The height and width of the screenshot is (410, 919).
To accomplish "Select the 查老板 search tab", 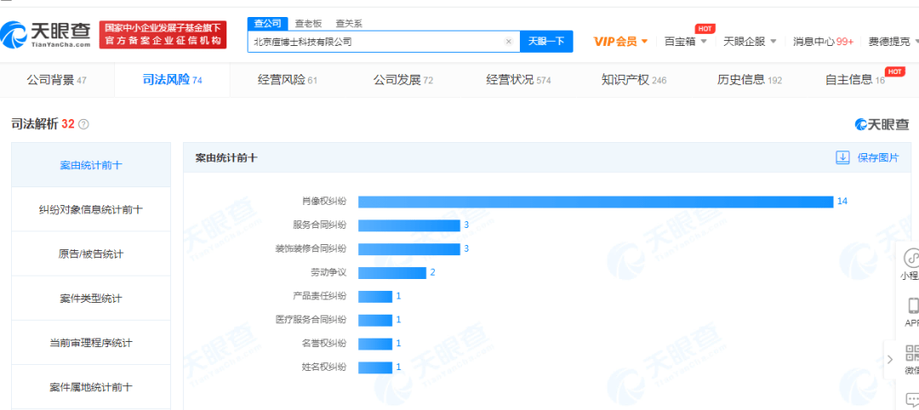I will tap(308, 24).
